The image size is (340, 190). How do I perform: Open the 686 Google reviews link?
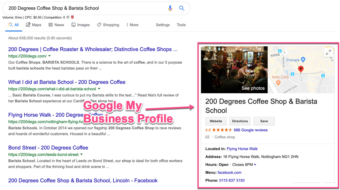251,130
